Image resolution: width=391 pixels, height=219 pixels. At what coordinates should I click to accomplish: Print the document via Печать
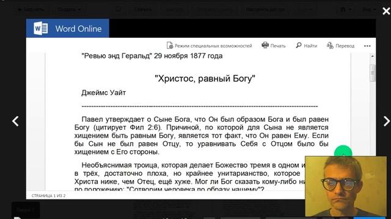[274, 46]
